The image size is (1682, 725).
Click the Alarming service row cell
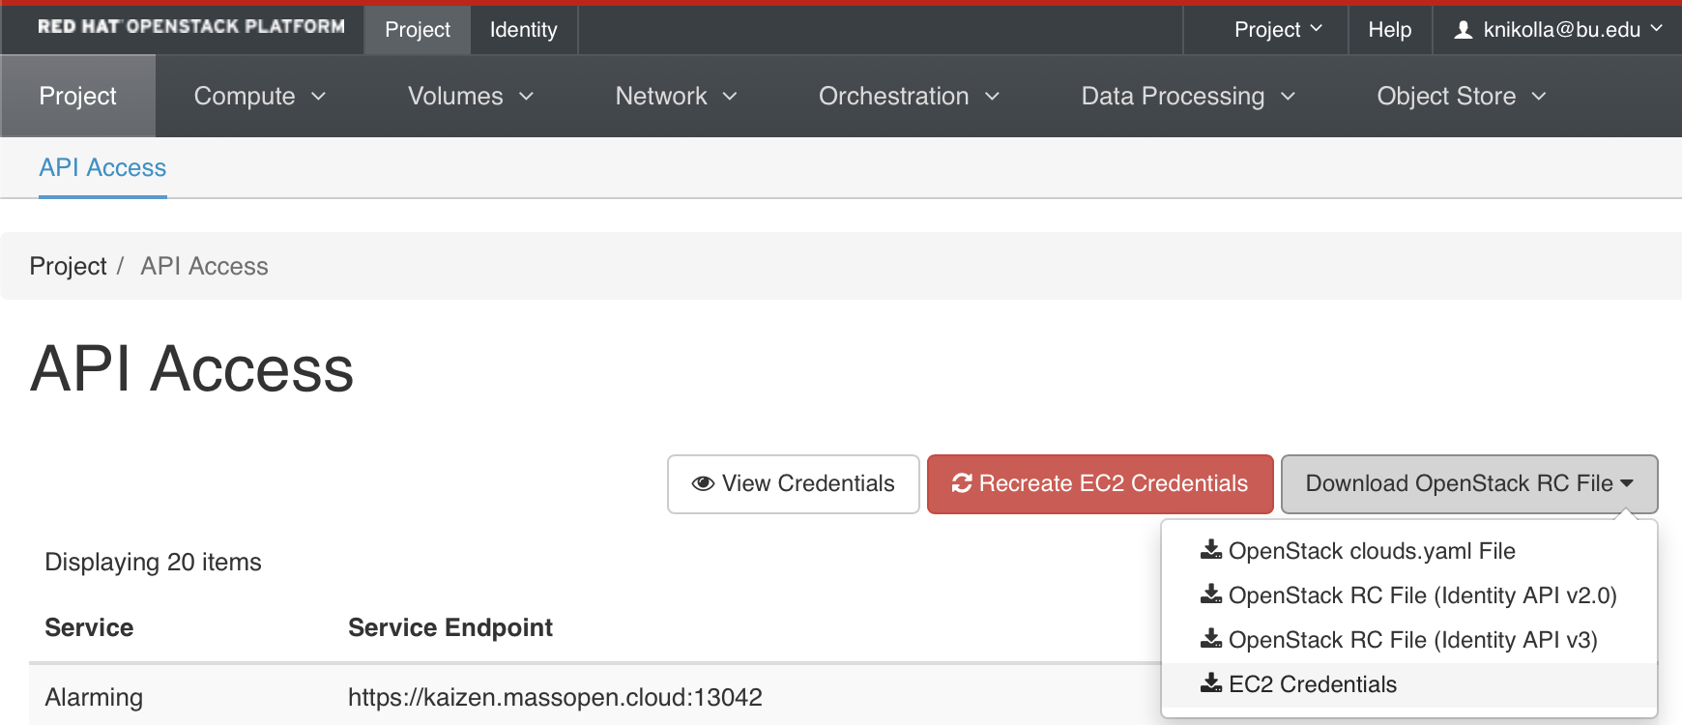click(x=94, y=697)
